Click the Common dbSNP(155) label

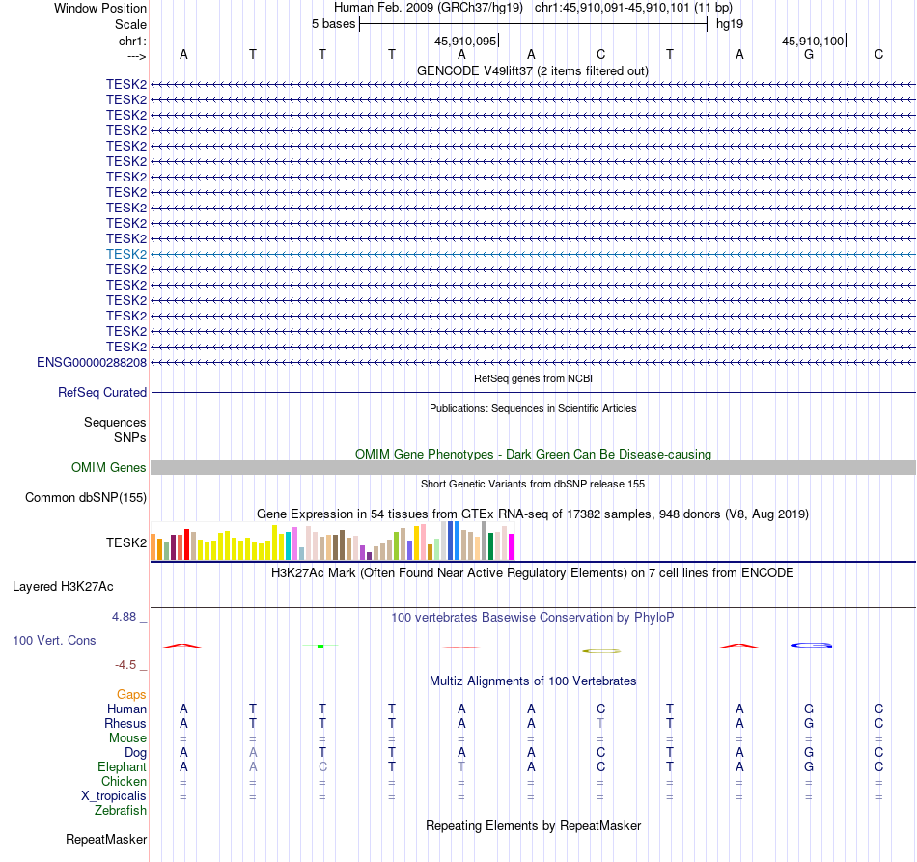coord(86,498)
